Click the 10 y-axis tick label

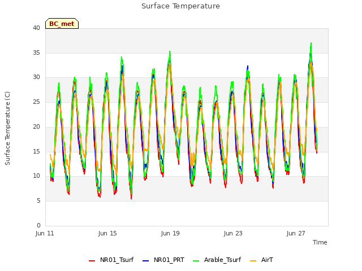(x=36, y=176)
